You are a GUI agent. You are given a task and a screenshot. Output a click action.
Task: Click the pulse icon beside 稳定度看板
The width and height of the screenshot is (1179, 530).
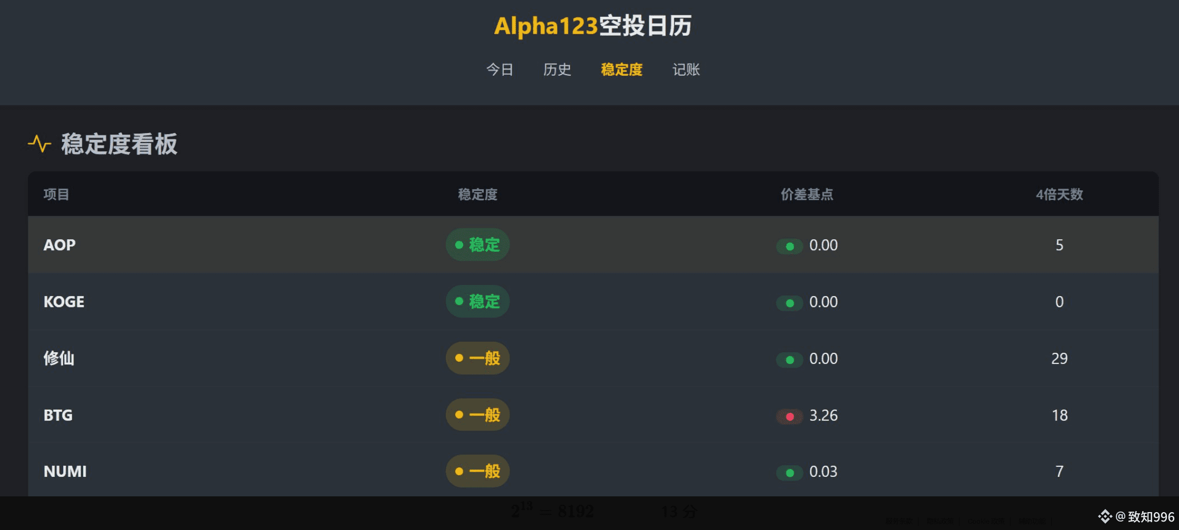click(39, 144)
